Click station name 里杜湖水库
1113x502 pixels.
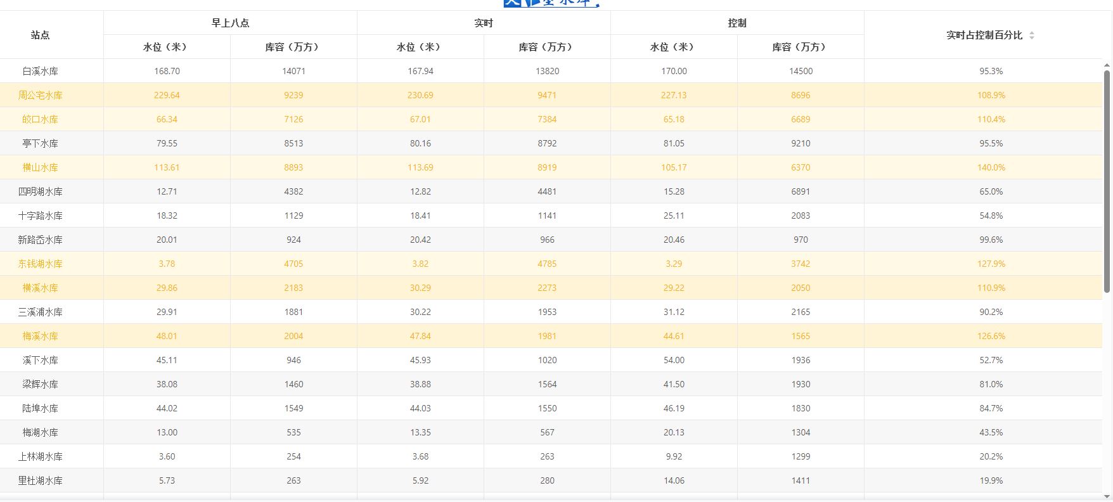(40, 480)
